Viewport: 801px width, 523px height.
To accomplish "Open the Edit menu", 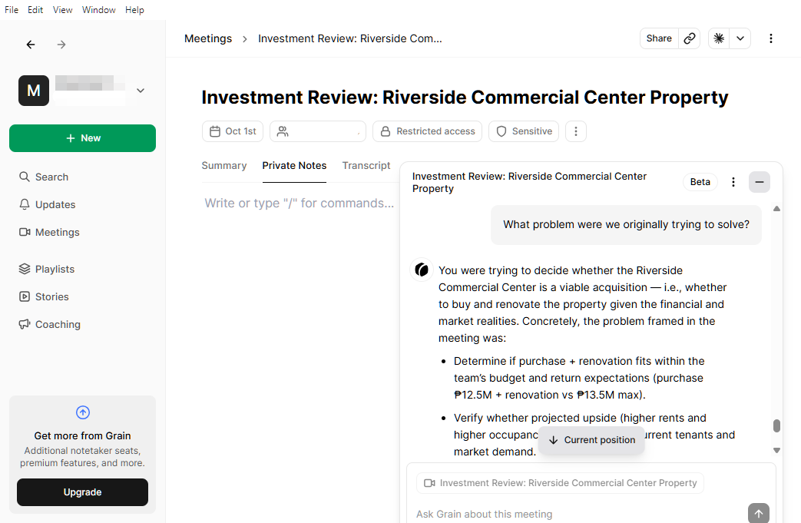I will pyautogui.click(x=35, y=10).
